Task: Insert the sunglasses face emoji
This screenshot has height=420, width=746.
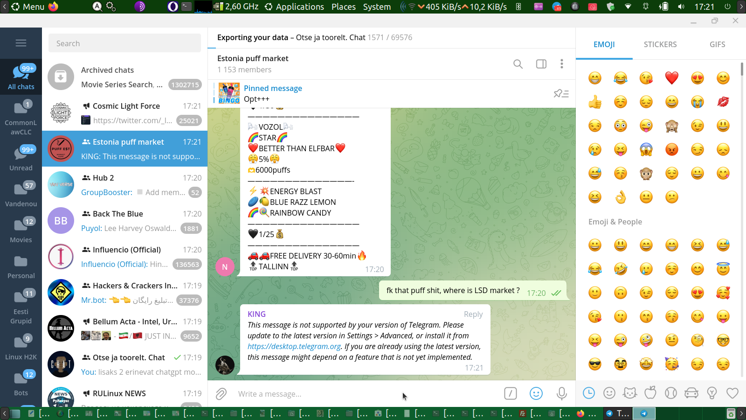Action: pyautogui.click(x=595, y=364)
